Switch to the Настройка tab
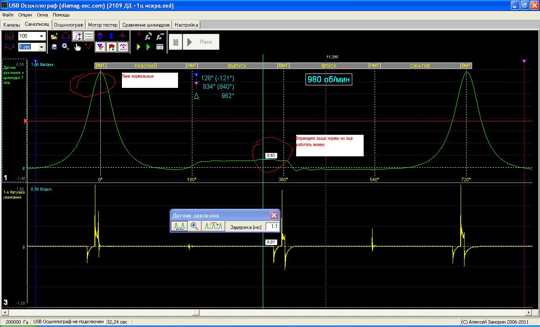The height and width of the screenshot is (327, 540). coord(186,25)
